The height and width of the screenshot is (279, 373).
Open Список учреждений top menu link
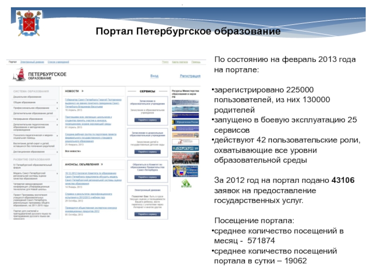(x=58, y=62)
